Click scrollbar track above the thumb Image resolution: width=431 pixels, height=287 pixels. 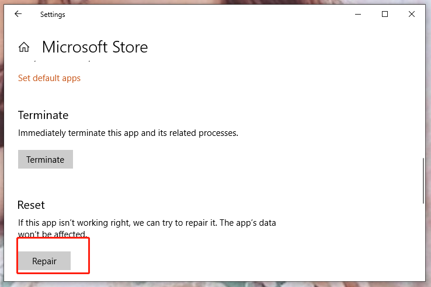[423, 105]
